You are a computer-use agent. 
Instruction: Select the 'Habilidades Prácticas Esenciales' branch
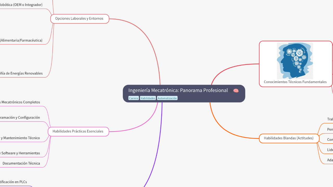pyautogui.click(x=78, y=131)
